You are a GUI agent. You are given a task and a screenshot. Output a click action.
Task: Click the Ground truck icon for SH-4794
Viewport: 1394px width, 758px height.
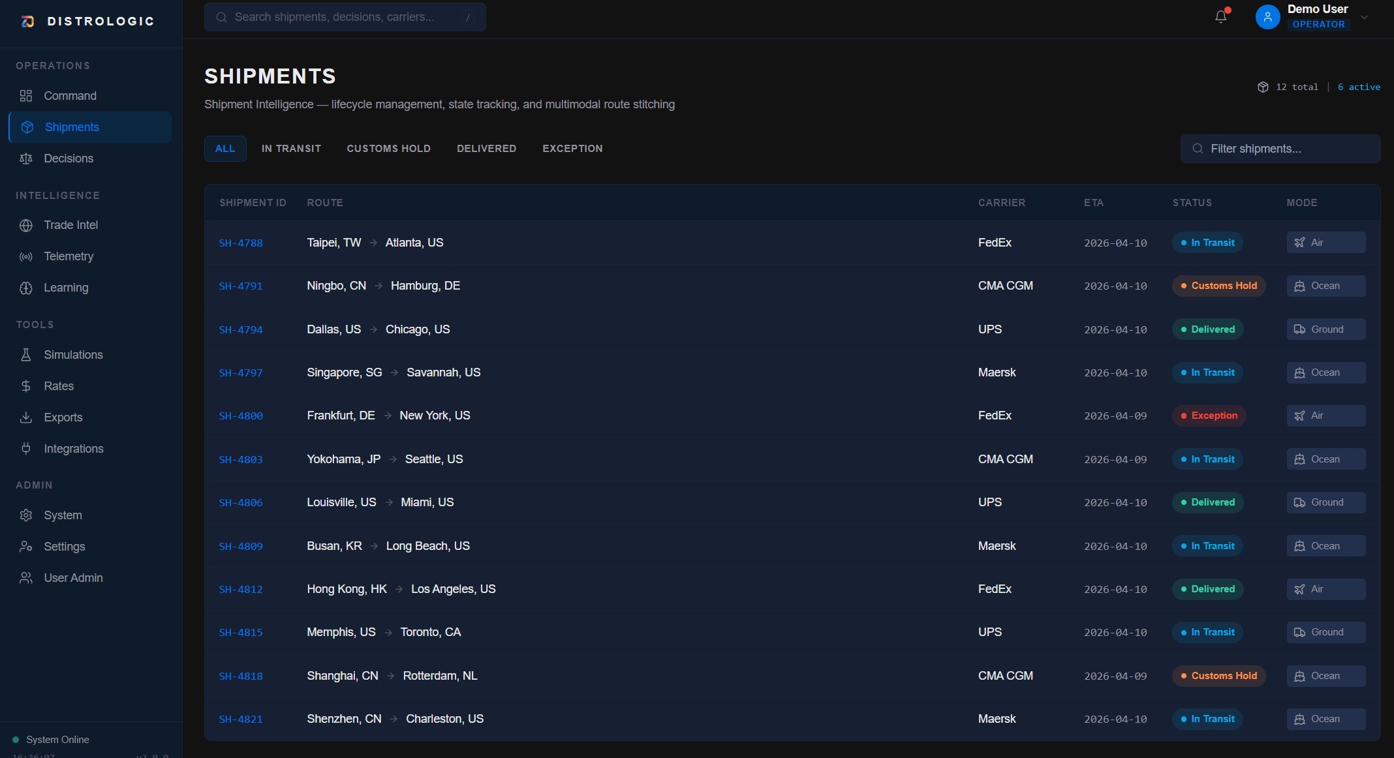coord(1299,329)
